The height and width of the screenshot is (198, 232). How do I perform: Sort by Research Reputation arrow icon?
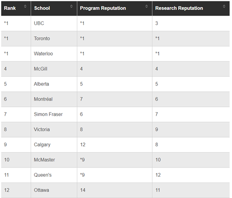(224, 6)
